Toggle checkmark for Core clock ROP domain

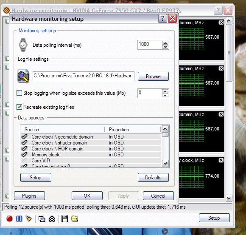(24, 149)
